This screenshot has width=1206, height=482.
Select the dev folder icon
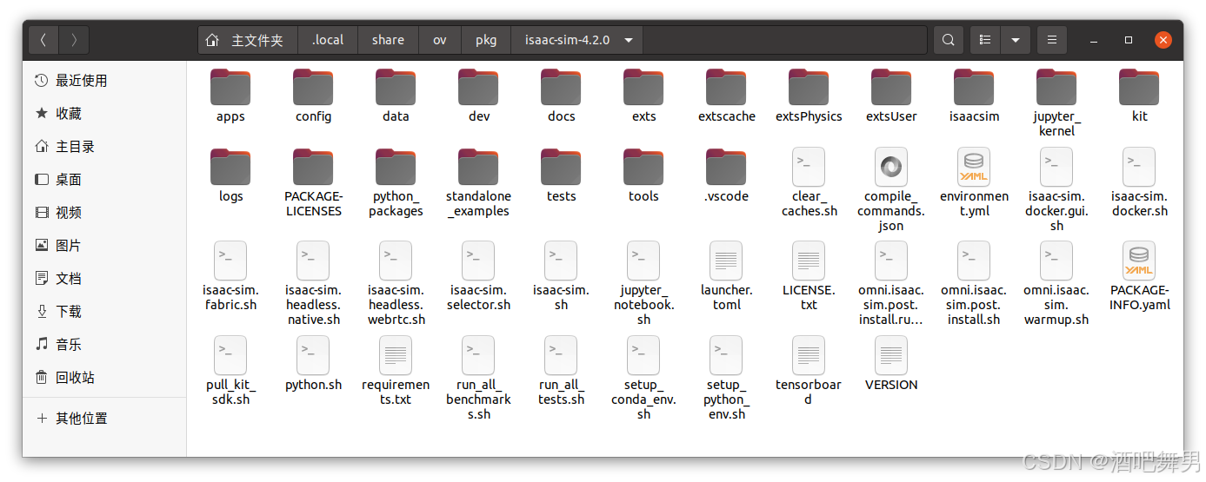click(478, 87)
